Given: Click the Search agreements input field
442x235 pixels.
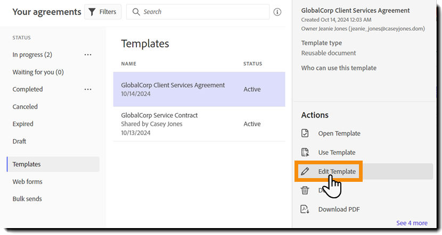Looking at the screenshot, I should [x=198, y=12].
